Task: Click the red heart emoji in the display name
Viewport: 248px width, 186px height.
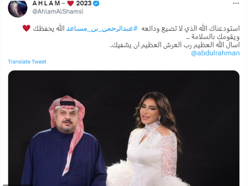Action: point(71,3)
